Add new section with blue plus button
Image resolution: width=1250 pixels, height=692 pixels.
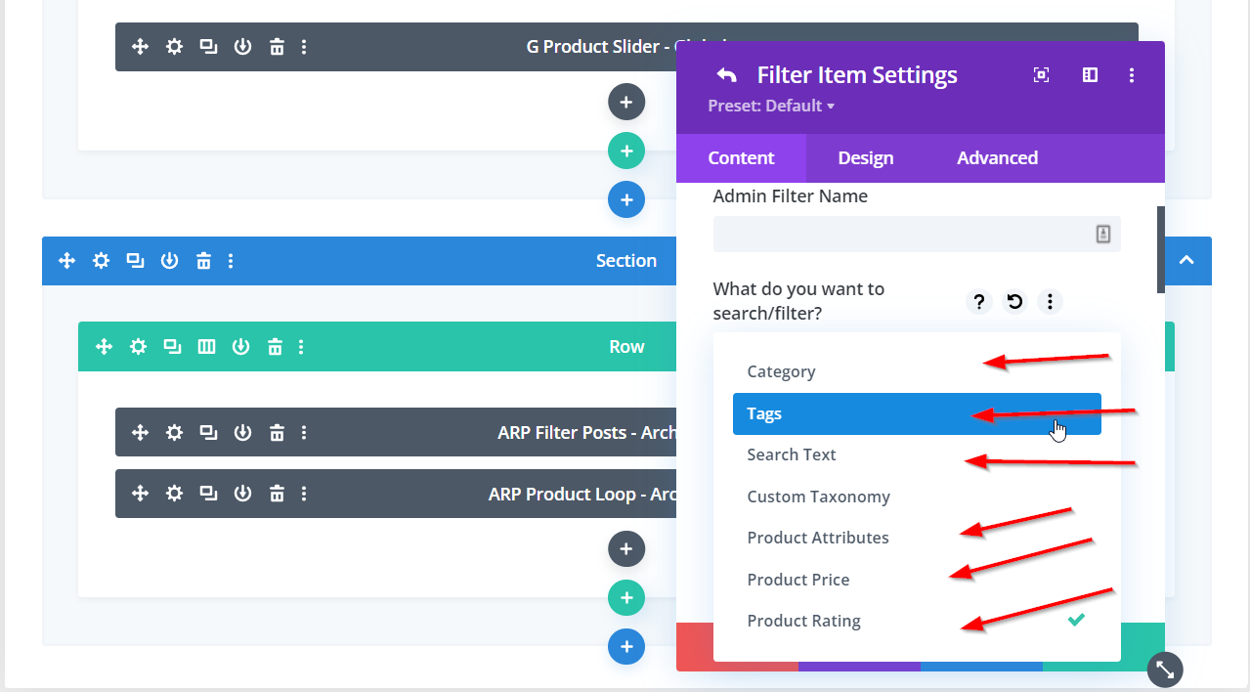click(x=626, y=647)
